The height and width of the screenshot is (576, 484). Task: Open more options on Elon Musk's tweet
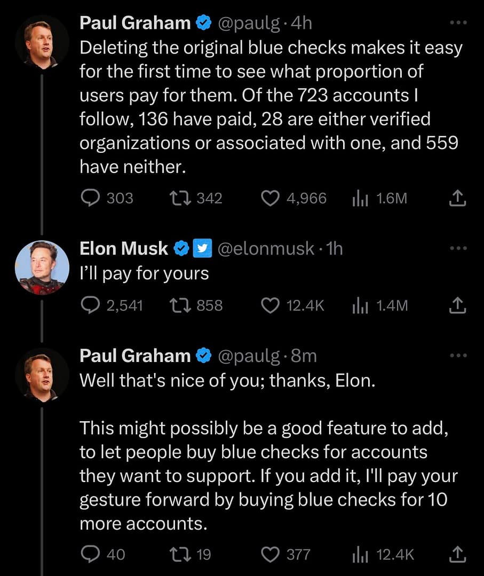coord(458,249)
